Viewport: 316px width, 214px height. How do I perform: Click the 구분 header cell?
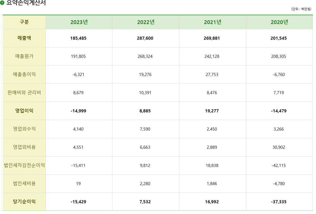pyautogui.click(x=24, y=22)
